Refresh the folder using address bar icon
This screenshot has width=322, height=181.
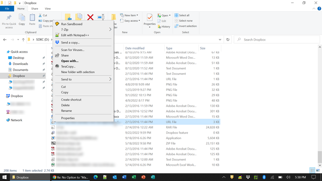coord(228,40)
